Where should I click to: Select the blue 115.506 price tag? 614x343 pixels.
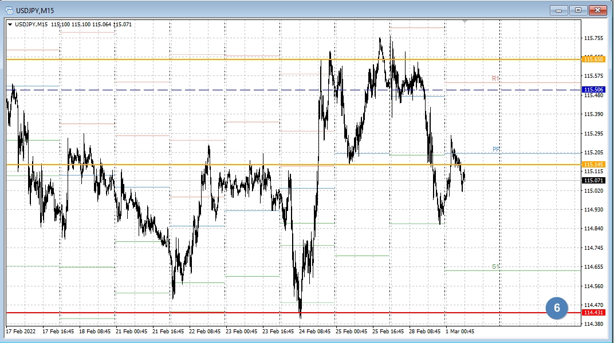[593, 90]
